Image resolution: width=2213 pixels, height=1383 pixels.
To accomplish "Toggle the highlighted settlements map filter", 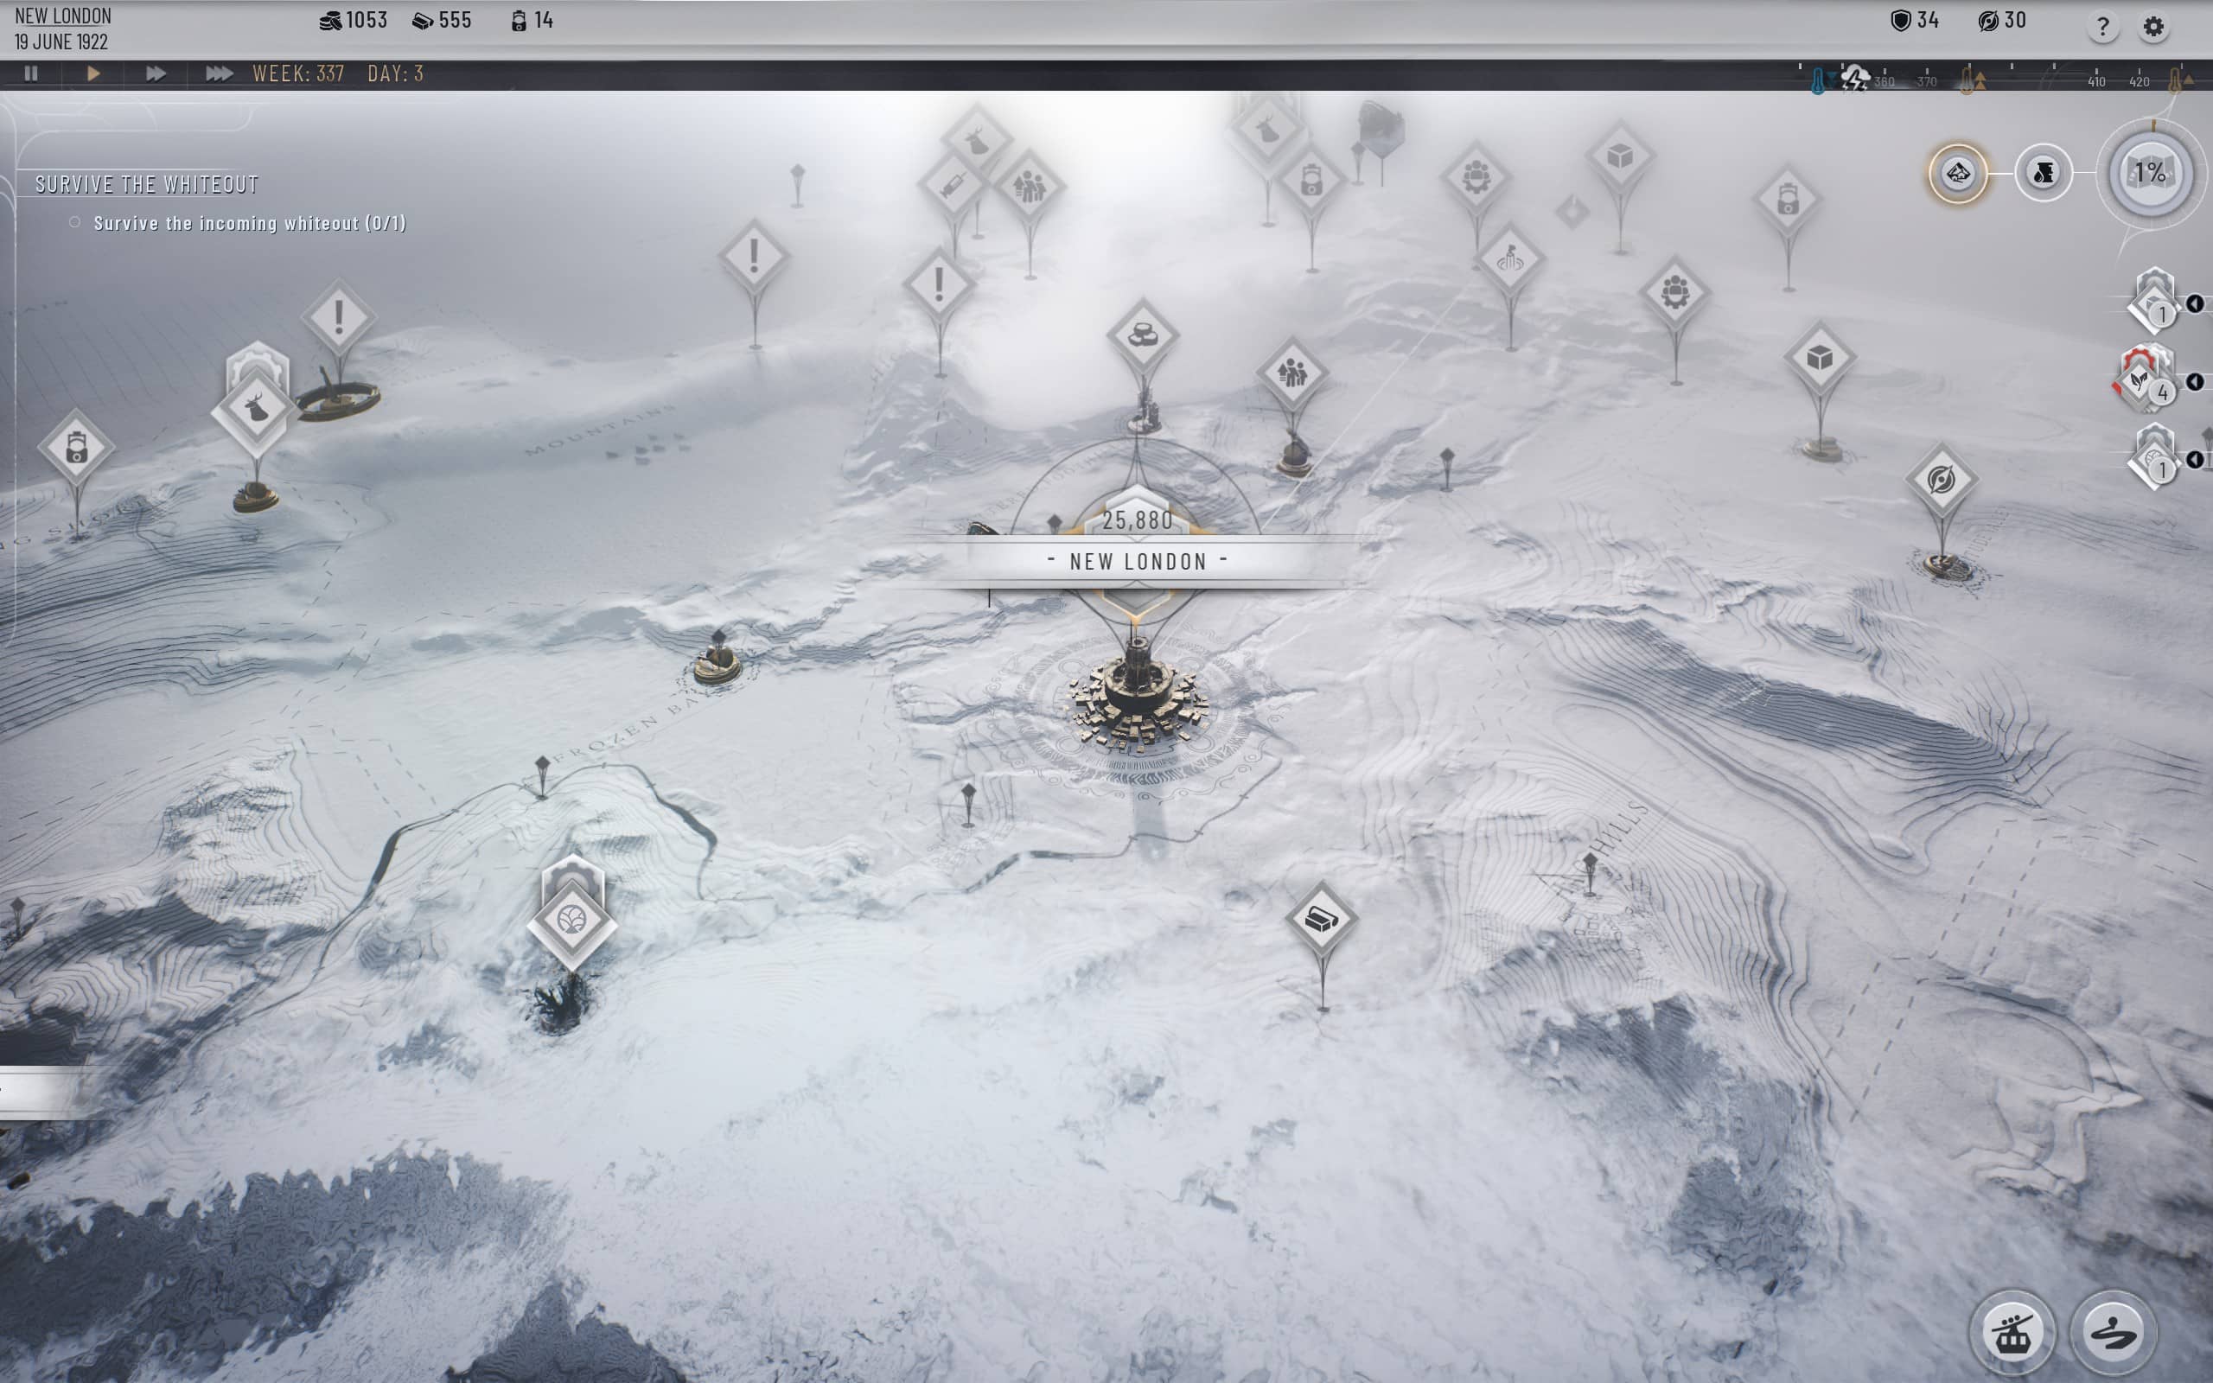I will click(x=1957, y=173).
